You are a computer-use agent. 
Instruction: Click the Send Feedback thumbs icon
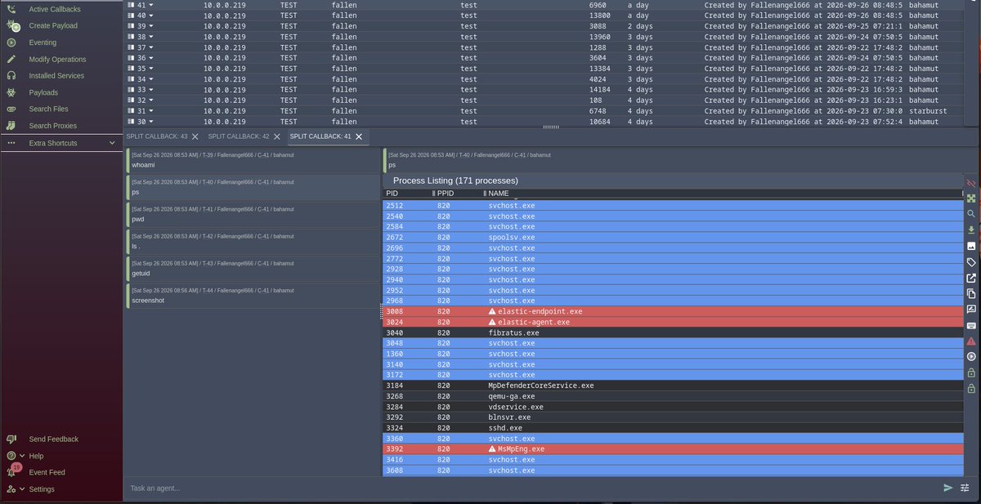click(11, 439)
